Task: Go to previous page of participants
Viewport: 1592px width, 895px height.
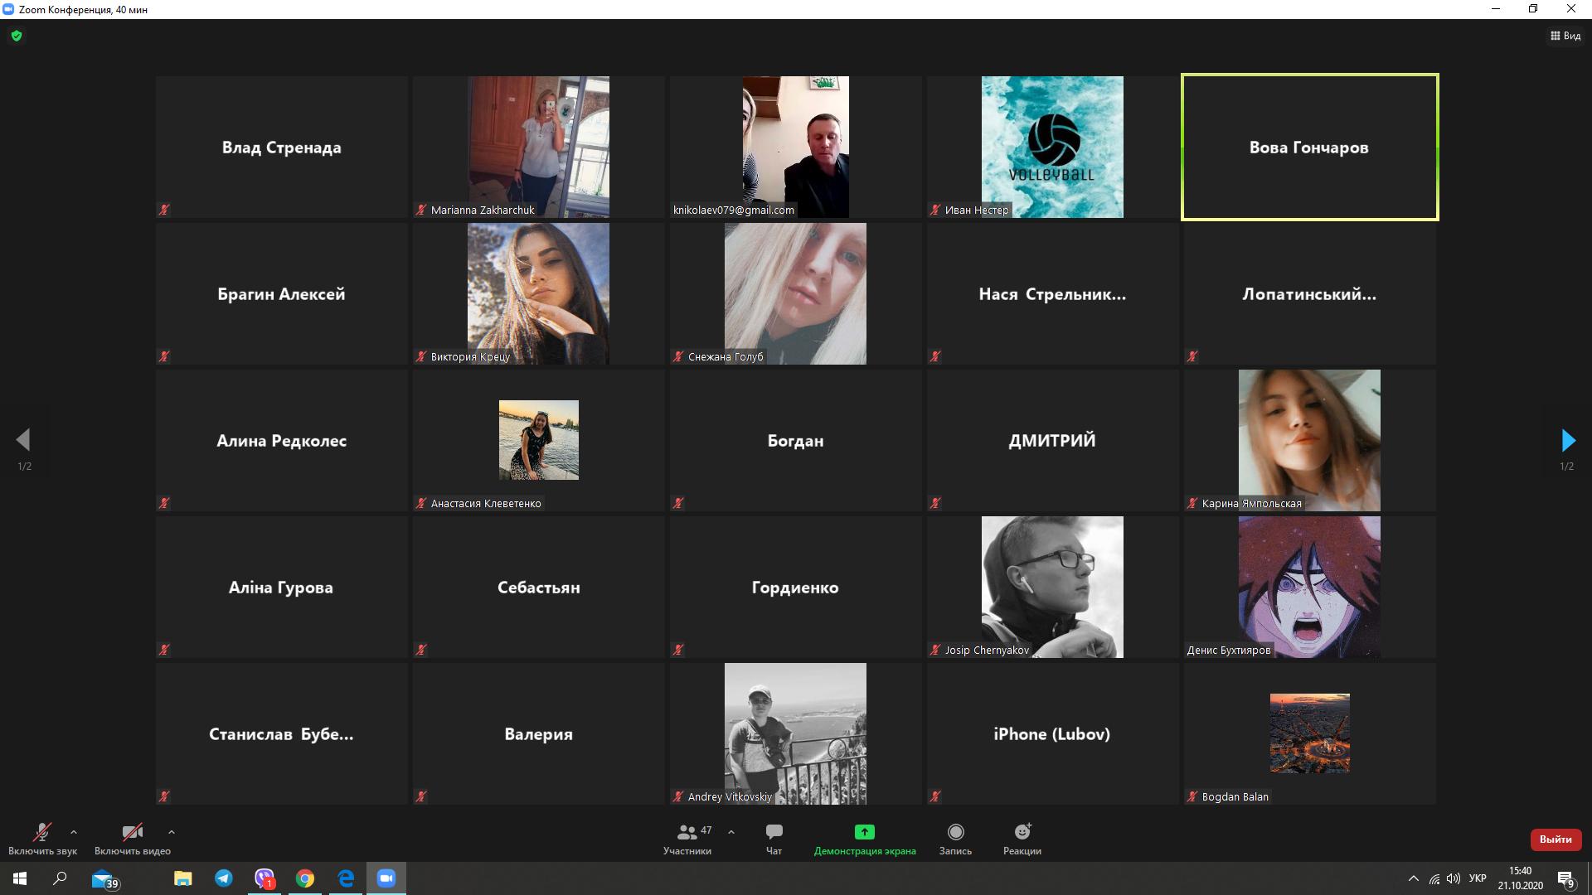Action: click(x=23, y=440)
